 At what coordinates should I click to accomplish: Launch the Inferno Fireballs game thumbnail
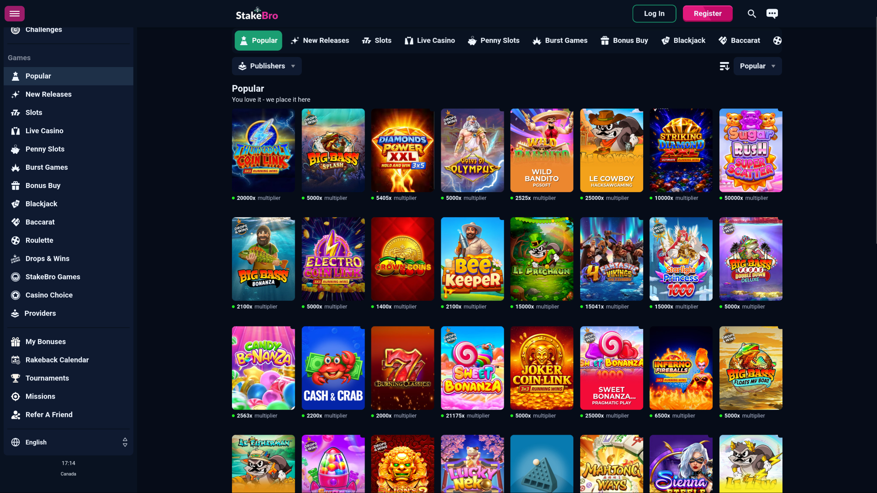coord(681,368)
